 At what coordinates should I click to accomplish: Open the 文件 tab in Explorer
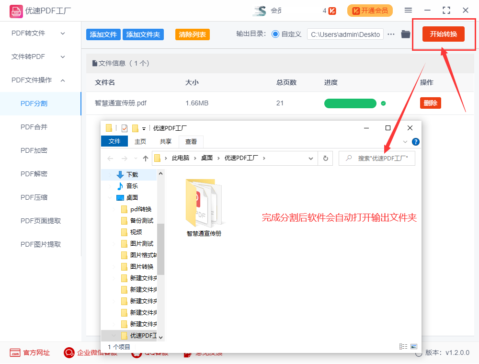(114, 141)
